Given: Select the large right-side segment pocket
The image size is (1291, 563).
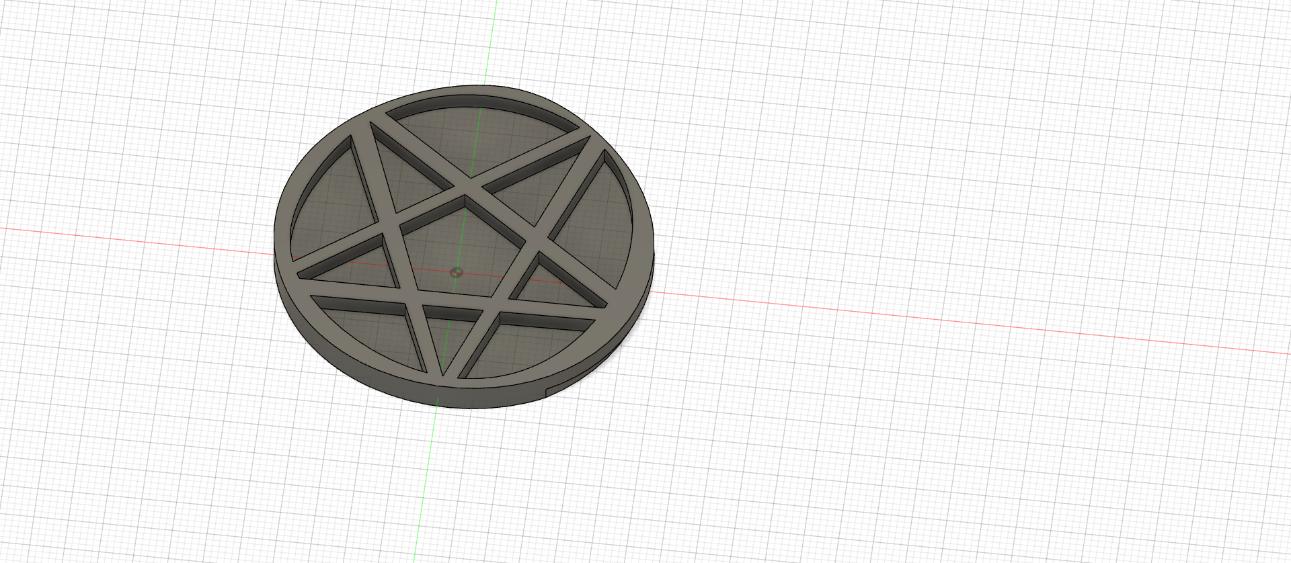Looking at the screenshot, I should click(595, 222).
